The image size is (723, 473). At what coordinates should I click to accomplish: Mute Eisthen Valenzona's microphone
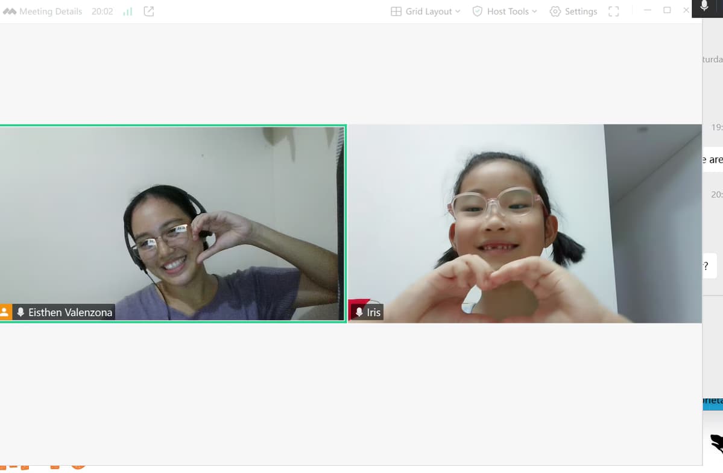[x=22, y=312]
